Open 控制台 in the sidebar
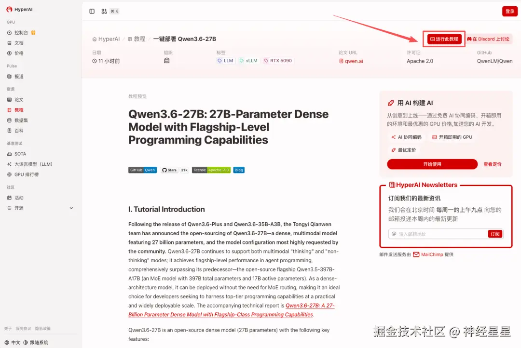This screenshot has height=348, width=521. point(21,33)
